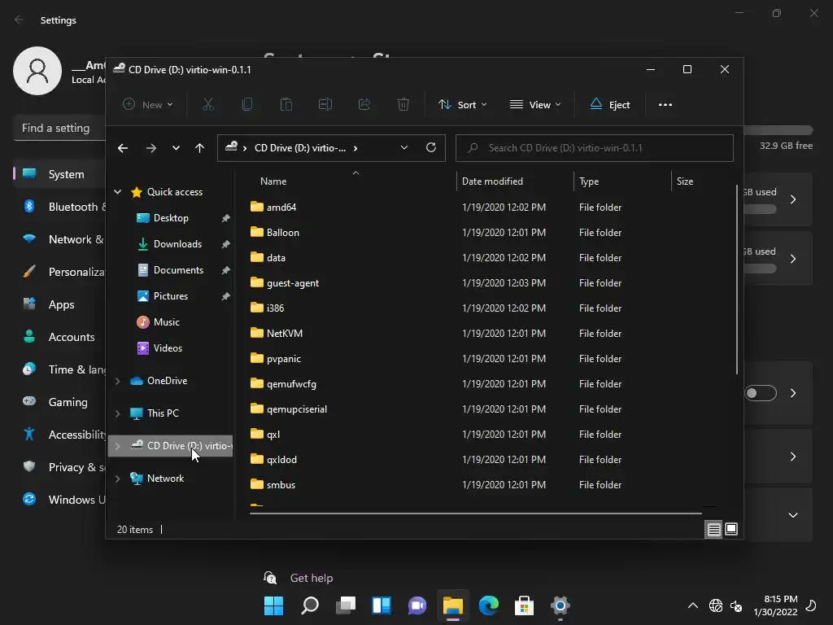Screen dimensions: 833x625
Task: Open the New dropdown in toolbar
Action: [148, 105]
